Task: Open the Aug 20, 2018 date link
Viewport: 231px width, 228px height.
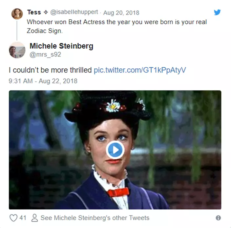Action: pyautogui.click(x=121, y=12)
